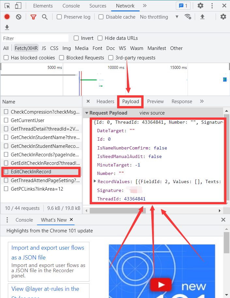Filter requests by CSS type
This screenshot has height=298, width=230.
click(x=54, y=48)
